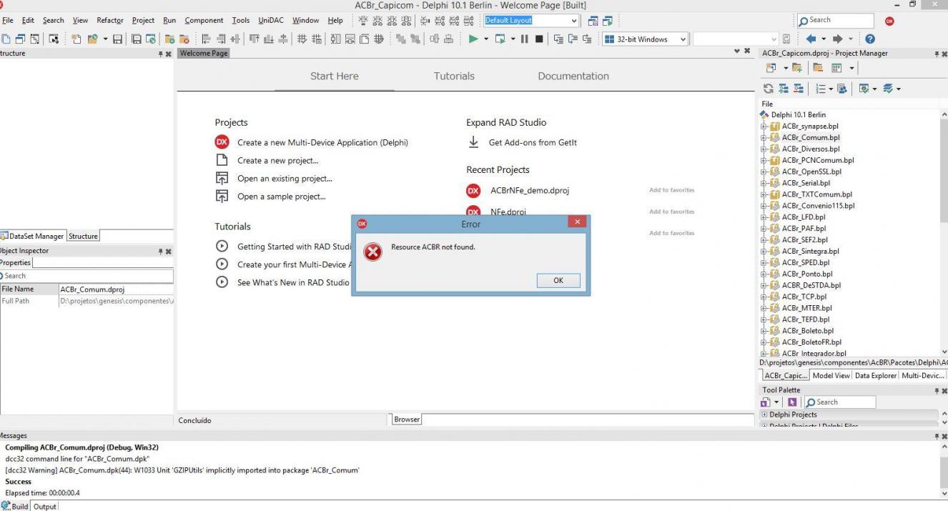Viewport: 948px width, 511px height.
Task: Click Open an existing project link
Action: click(x=285, y=179)
